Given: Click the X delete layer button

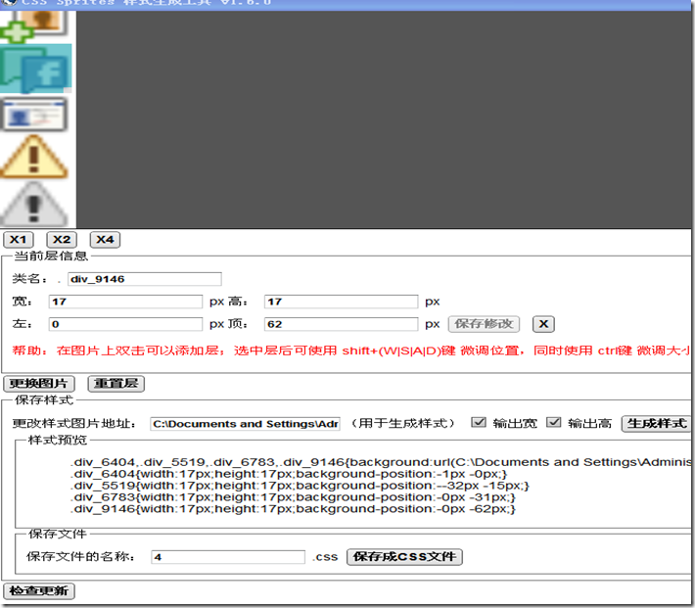Looking at the screenshot, I should point(543,324).
